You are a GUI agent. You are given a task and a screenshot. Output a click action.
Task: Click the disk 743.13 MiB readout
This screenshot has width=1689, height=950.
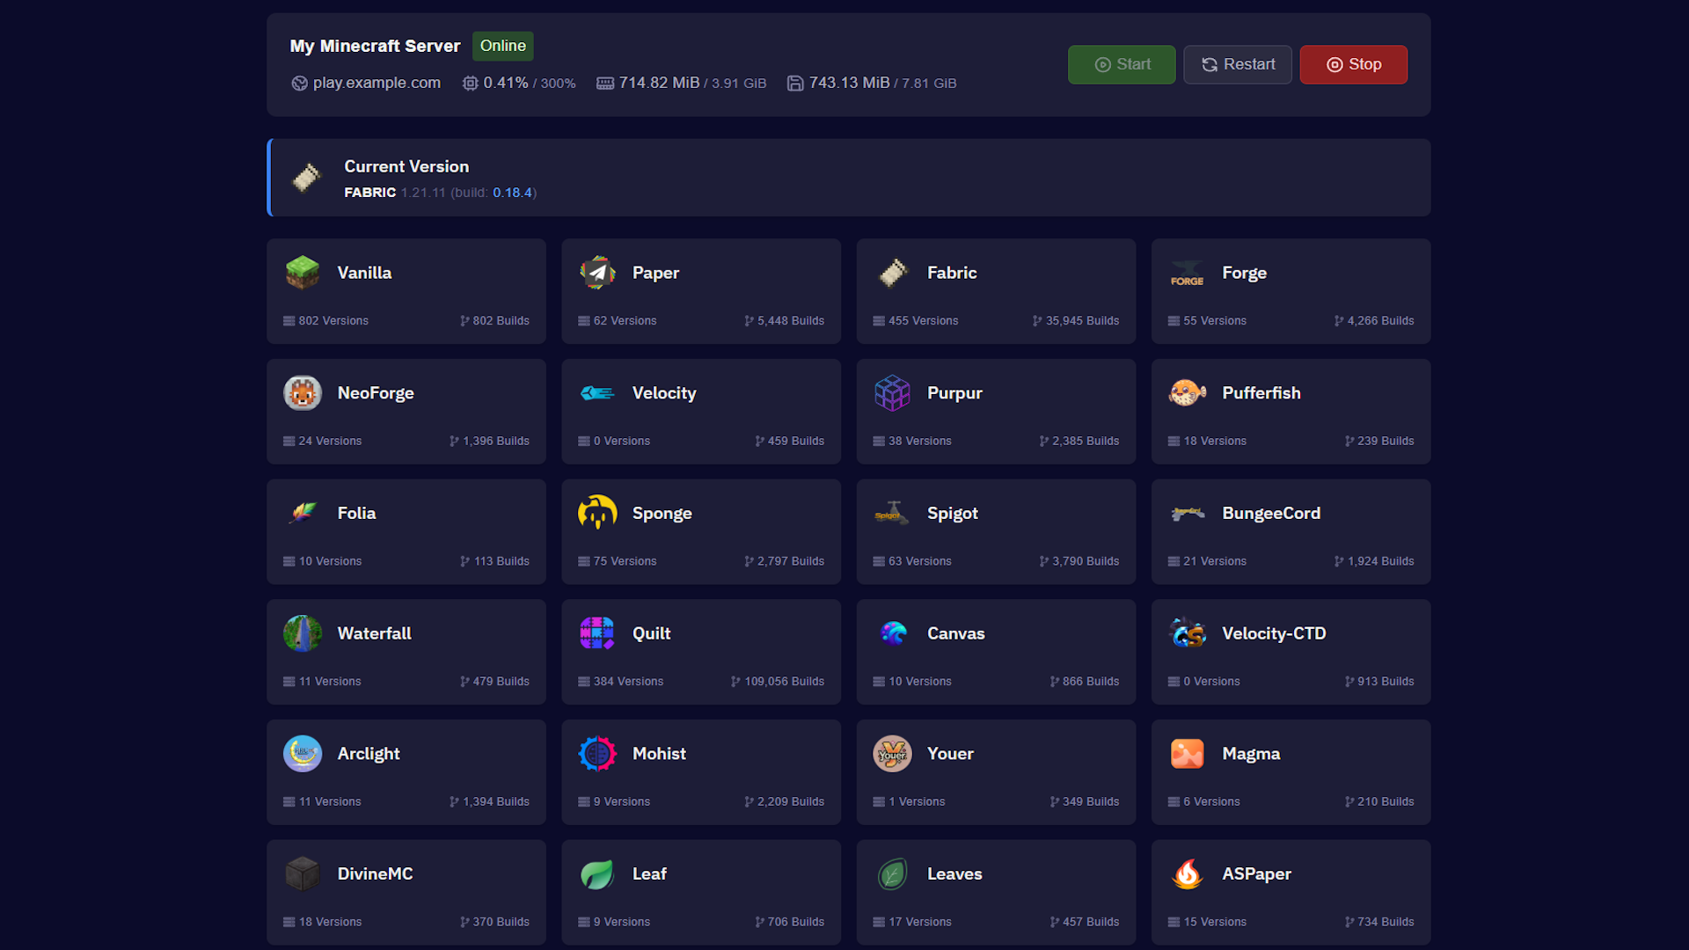coord(872,83)
